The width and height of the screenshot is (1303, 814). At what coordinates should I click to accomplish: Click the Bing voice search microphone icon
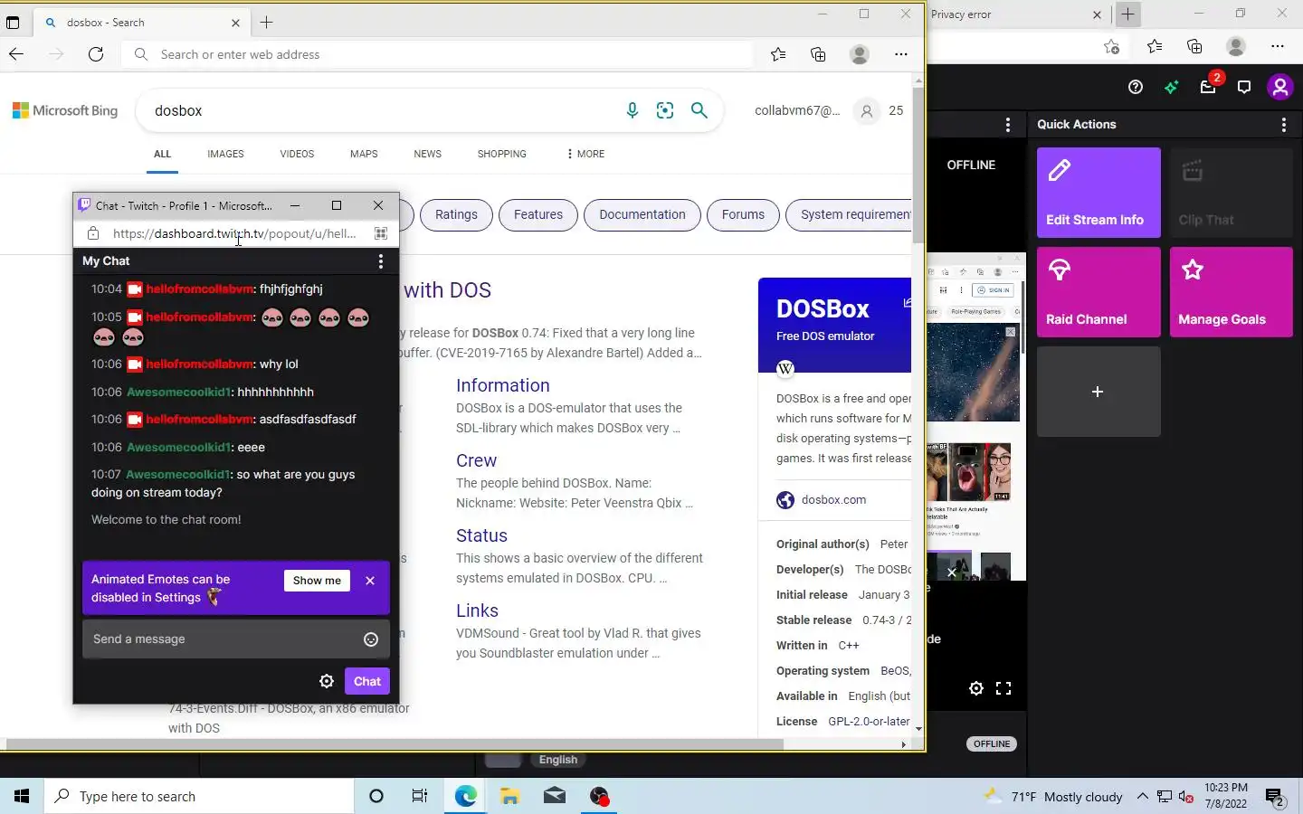632,110
